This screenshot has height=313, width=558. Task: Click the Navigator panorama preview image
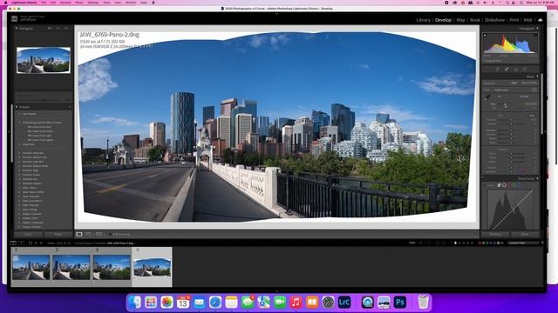(x=44, y=60)
